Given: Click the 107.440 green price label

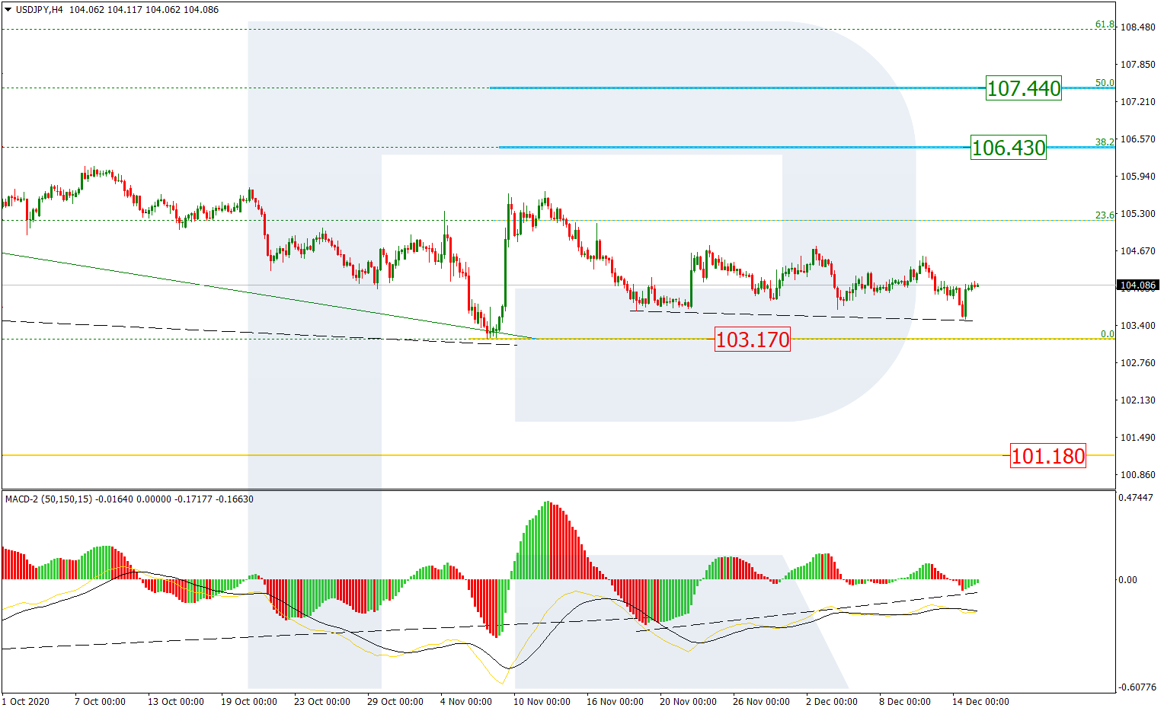Looking at the screenshot, I should (x=1023, y=88).
